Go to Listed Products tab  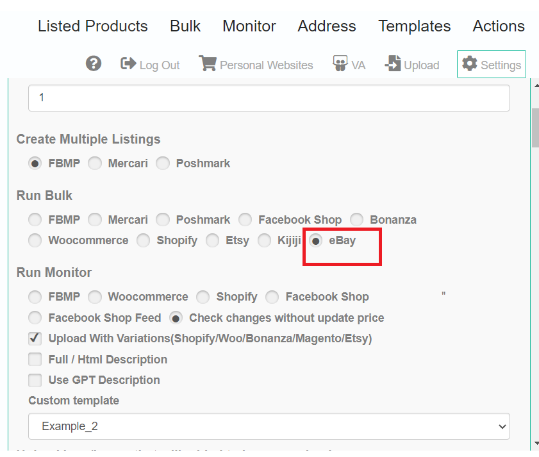pyautogui.click(x=93, y=26)
